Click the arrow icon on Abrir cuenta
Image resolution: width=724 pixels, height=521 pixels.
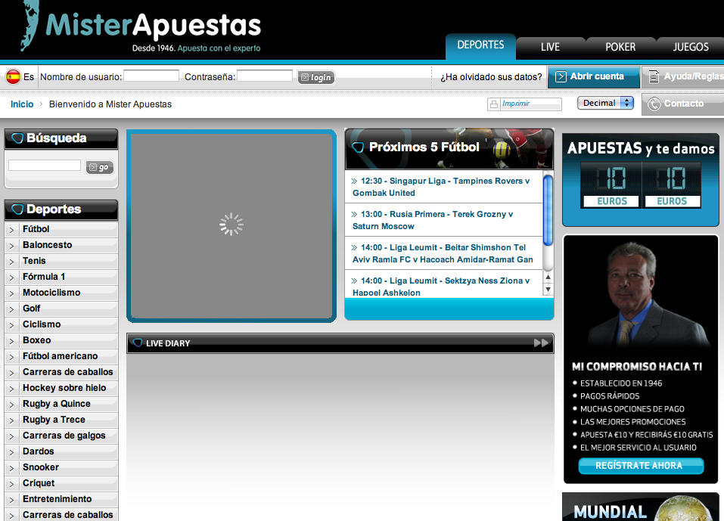[x=561, y=76]
